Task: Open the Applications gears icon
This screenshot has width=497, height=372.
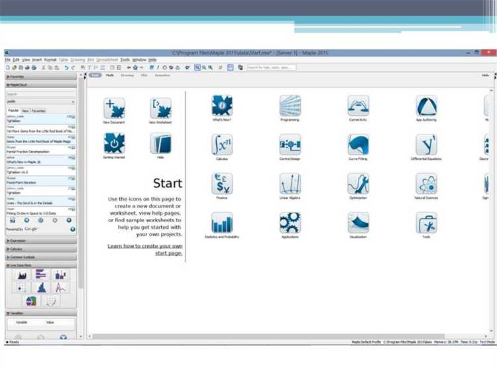Action: pyautogui.click(x=290, y=223)
